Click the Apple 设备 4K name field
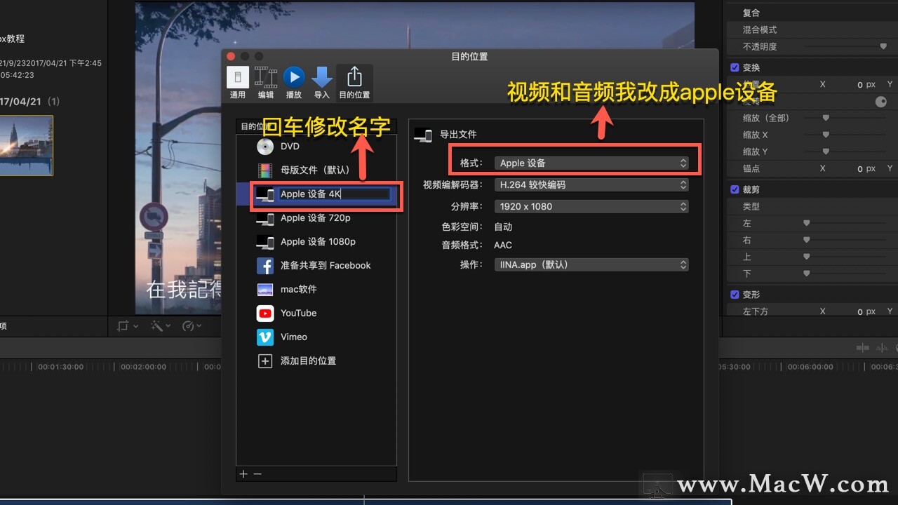The image size is (898, 505). (x=334, y=194)
